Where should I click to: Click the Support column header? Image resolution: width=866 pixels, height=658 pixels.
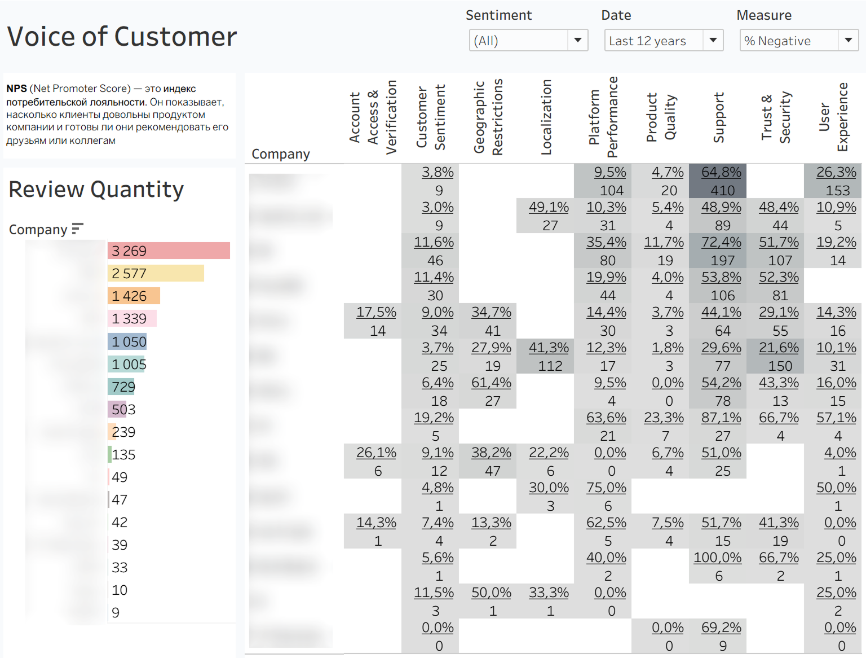click(x=718, y=117)
